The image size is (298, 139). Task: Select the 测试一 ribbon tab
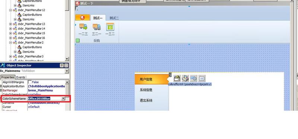[98, 18]
